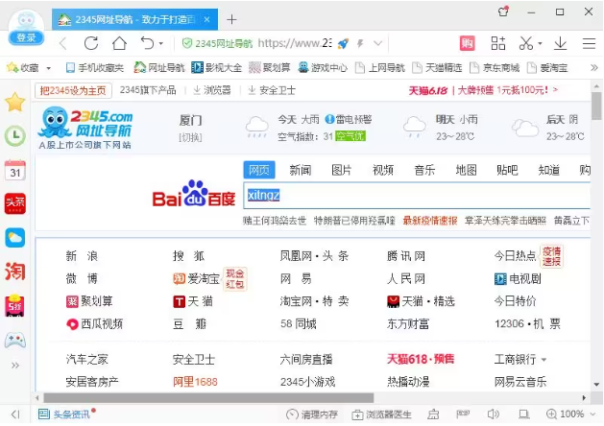Select the 新闻 search tab
604x426 pixels.
[300, 170]
